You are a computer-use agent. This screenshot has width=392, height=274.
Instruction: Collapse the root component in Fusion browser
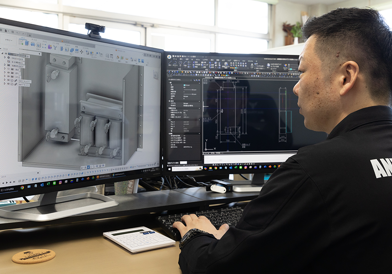pos(3,53)
